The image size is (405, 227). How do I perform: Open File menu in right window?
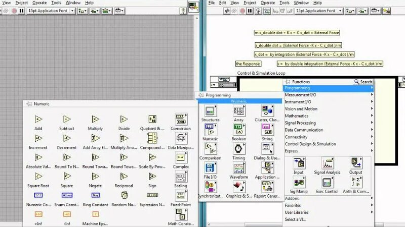point(212,3)
